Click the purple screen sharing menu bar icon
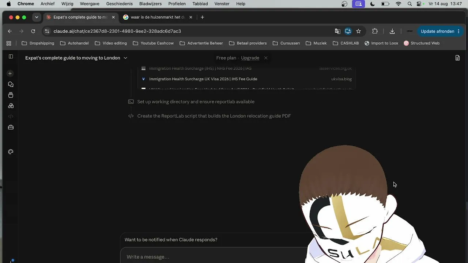Viewport: 468px width, 263px height. coord(359,4)
